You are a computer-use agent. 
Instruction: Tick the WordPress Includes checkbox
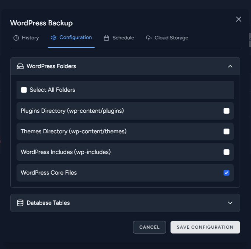click(x=226, y=152)
